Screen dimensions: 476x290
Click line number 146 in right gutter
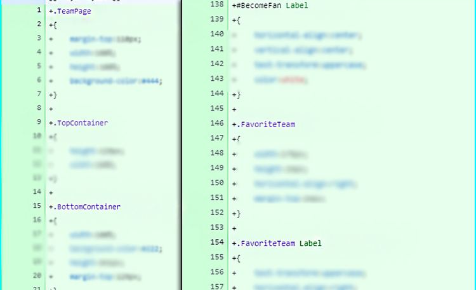point(216,123)
